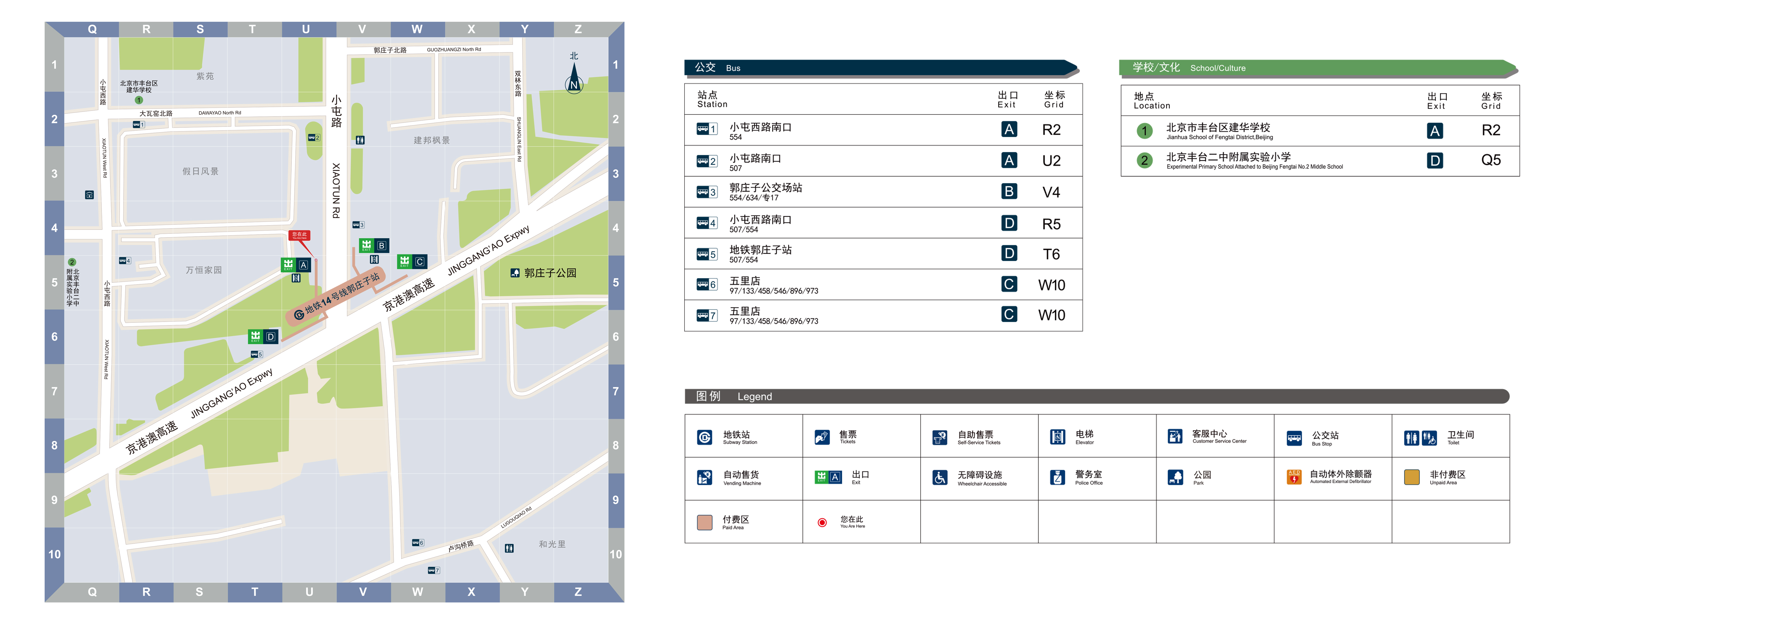Image resolution: width=1773 pixels, height=627 pixels.
Task: Select the Wheelchair Accessible legend icon
Action: pos(940,477)
